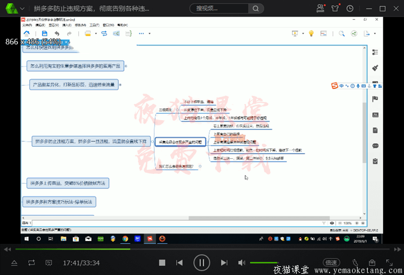
Task: Click the XMind relationship (blue arrows) icon
Action: (104, 34)
